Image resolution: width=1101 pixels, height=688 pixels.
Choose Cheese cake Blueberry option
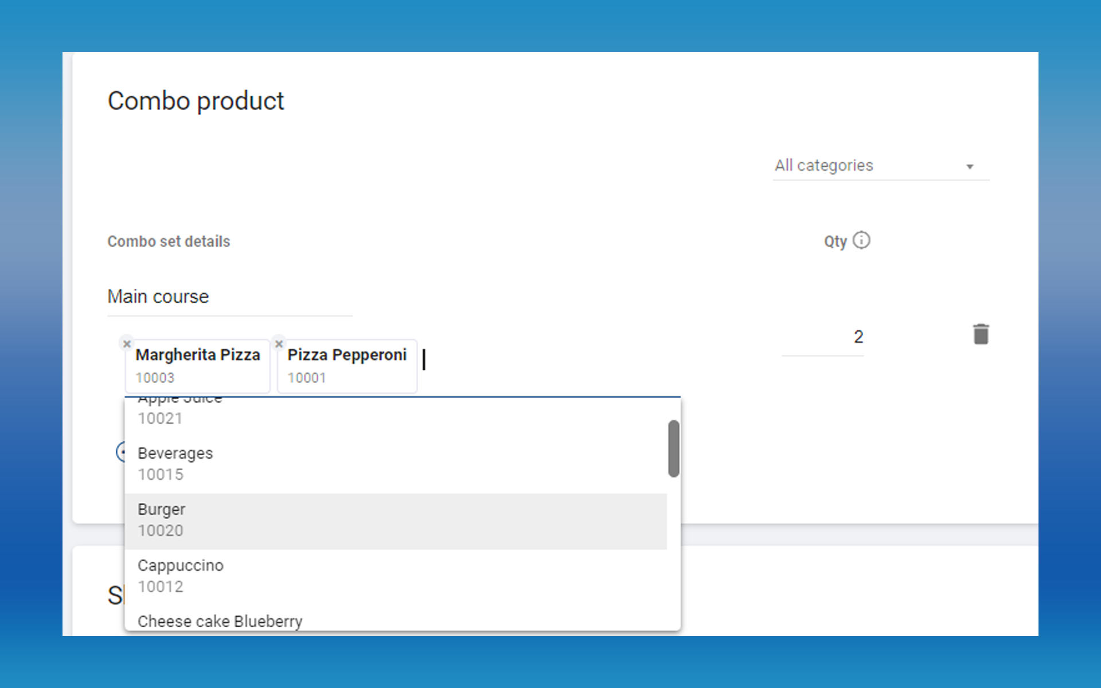pyautogui.click(x=396, y=621)
